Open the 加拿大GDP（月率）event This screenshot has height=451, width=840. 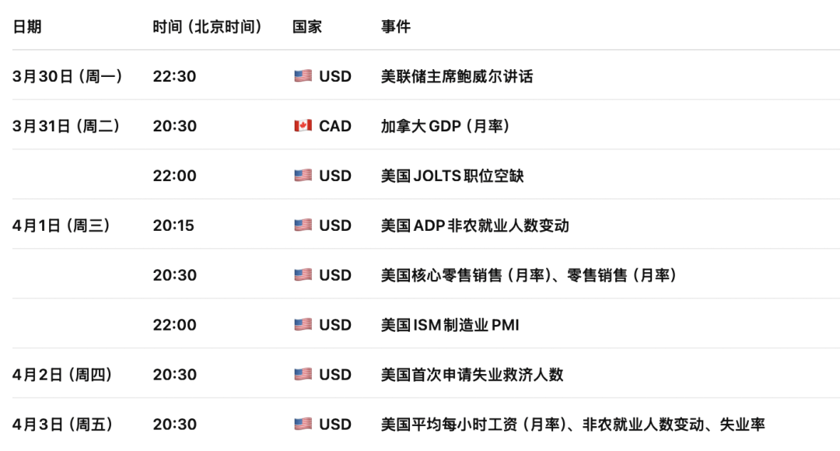[x=445, y=126]
